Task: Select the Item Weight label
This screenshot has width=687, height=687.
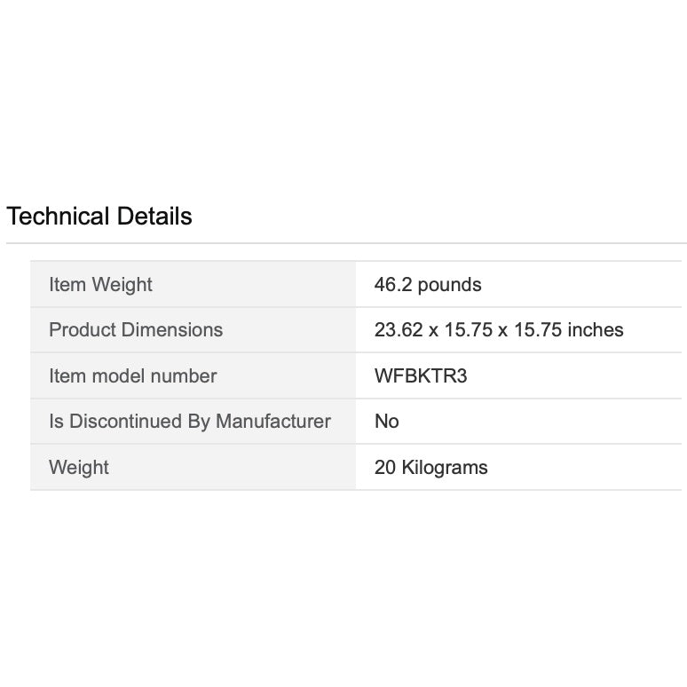Action: point(100,285)
